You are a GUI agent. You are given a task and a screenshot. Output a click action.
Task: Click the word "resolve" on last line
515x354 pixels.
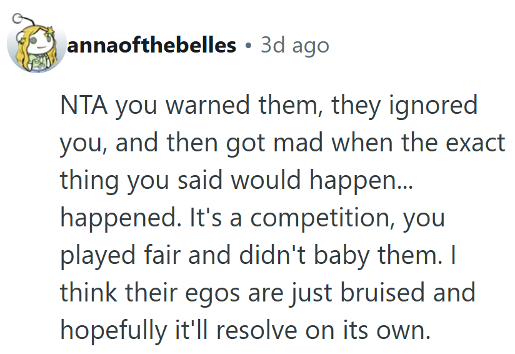pyautogui.click(x=268, y=330)
